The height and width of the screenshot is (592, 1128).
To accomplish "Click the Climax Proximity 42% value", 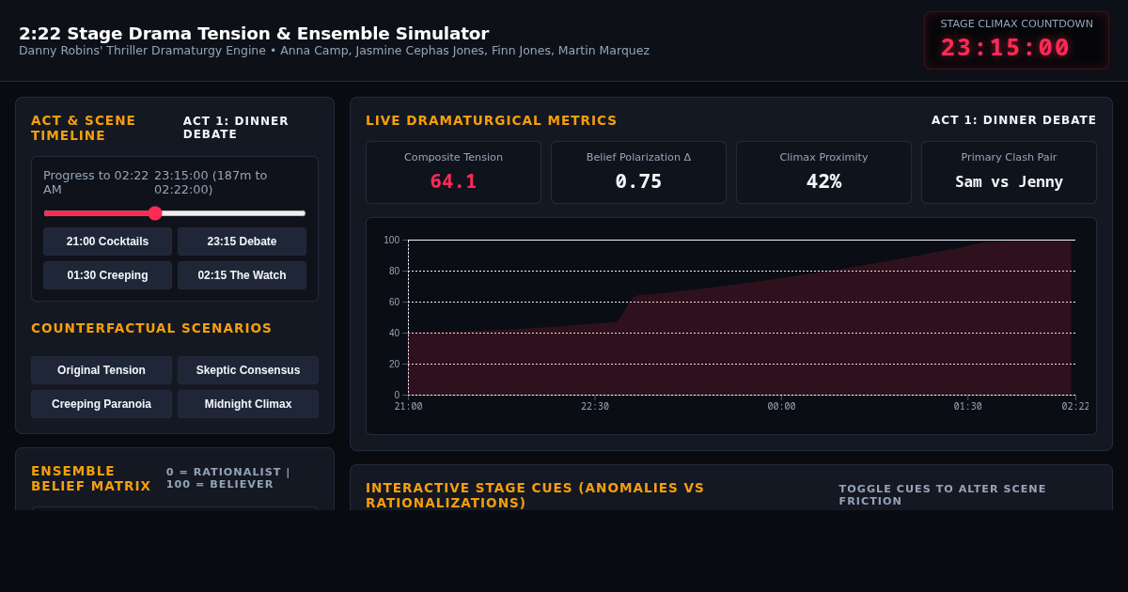I will (x=823, y=181).
